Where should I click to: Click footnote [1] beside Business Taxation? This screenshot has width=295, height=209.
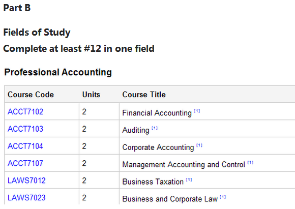189,180
